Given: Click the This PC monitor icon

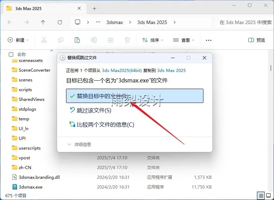Looking at the screenshot, I should 78,22.
